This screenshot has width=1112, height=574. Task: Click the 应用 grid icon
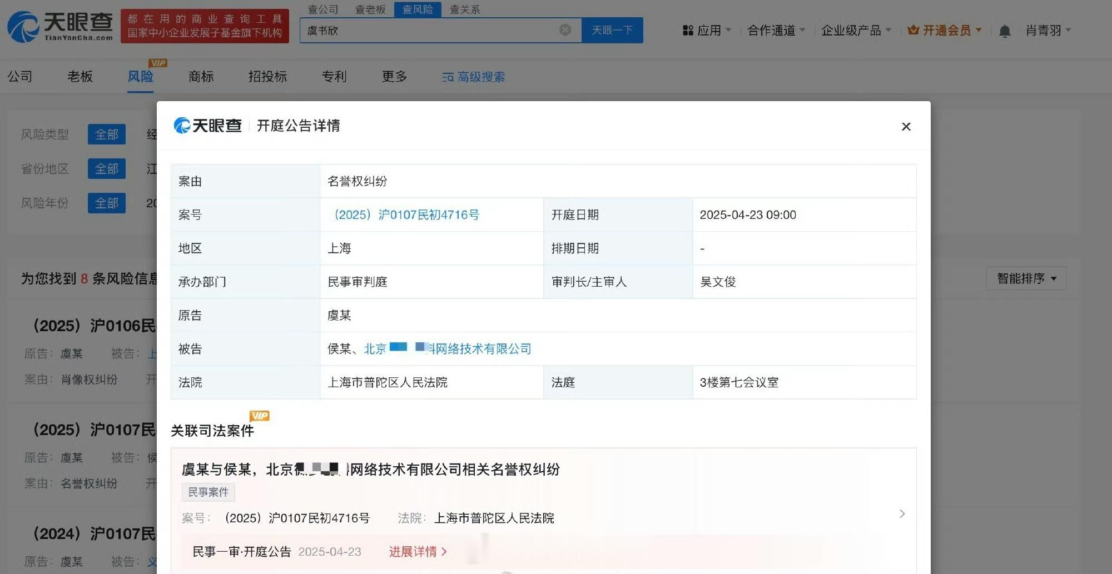point(688,31)
